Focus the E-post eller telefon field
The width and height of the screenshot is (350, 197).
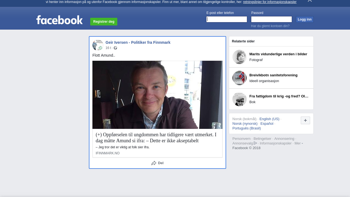pos(227,19)
